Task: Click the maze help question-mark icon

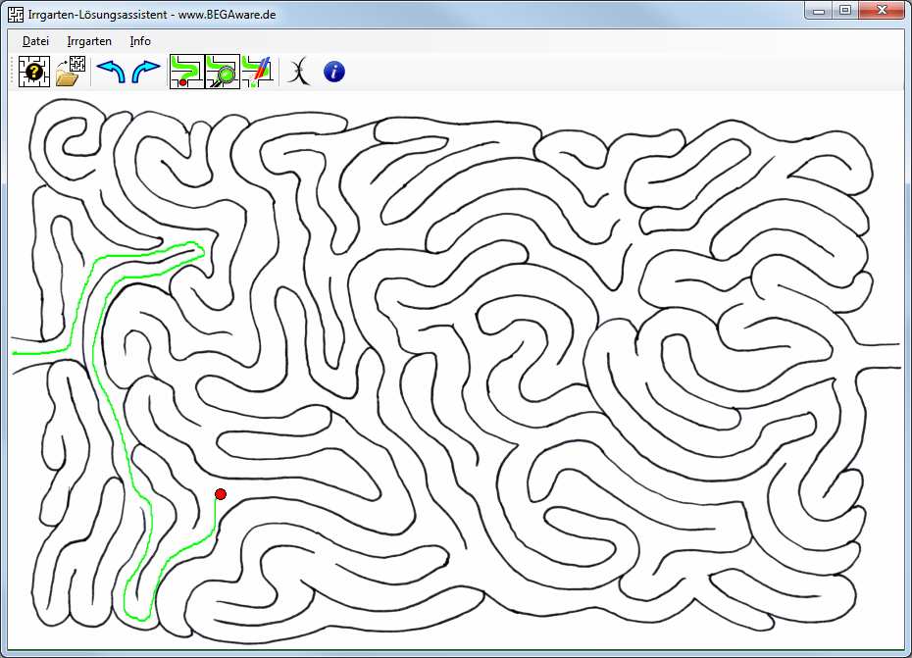Action: [x=33, y=72]
